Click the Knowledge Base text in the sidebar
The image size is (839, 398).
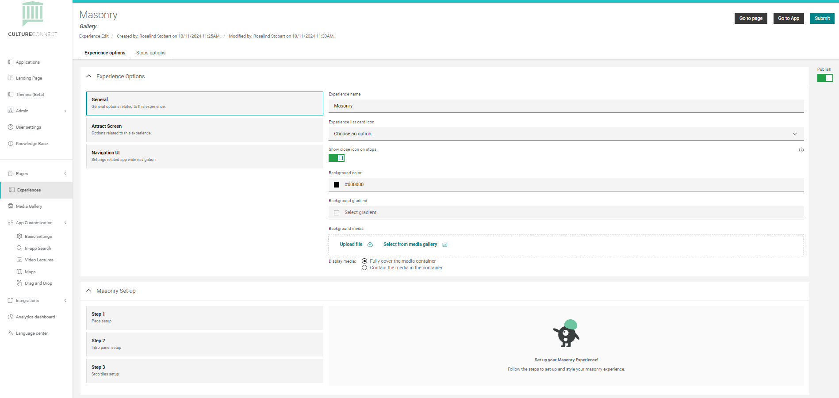tap(32, 144)
